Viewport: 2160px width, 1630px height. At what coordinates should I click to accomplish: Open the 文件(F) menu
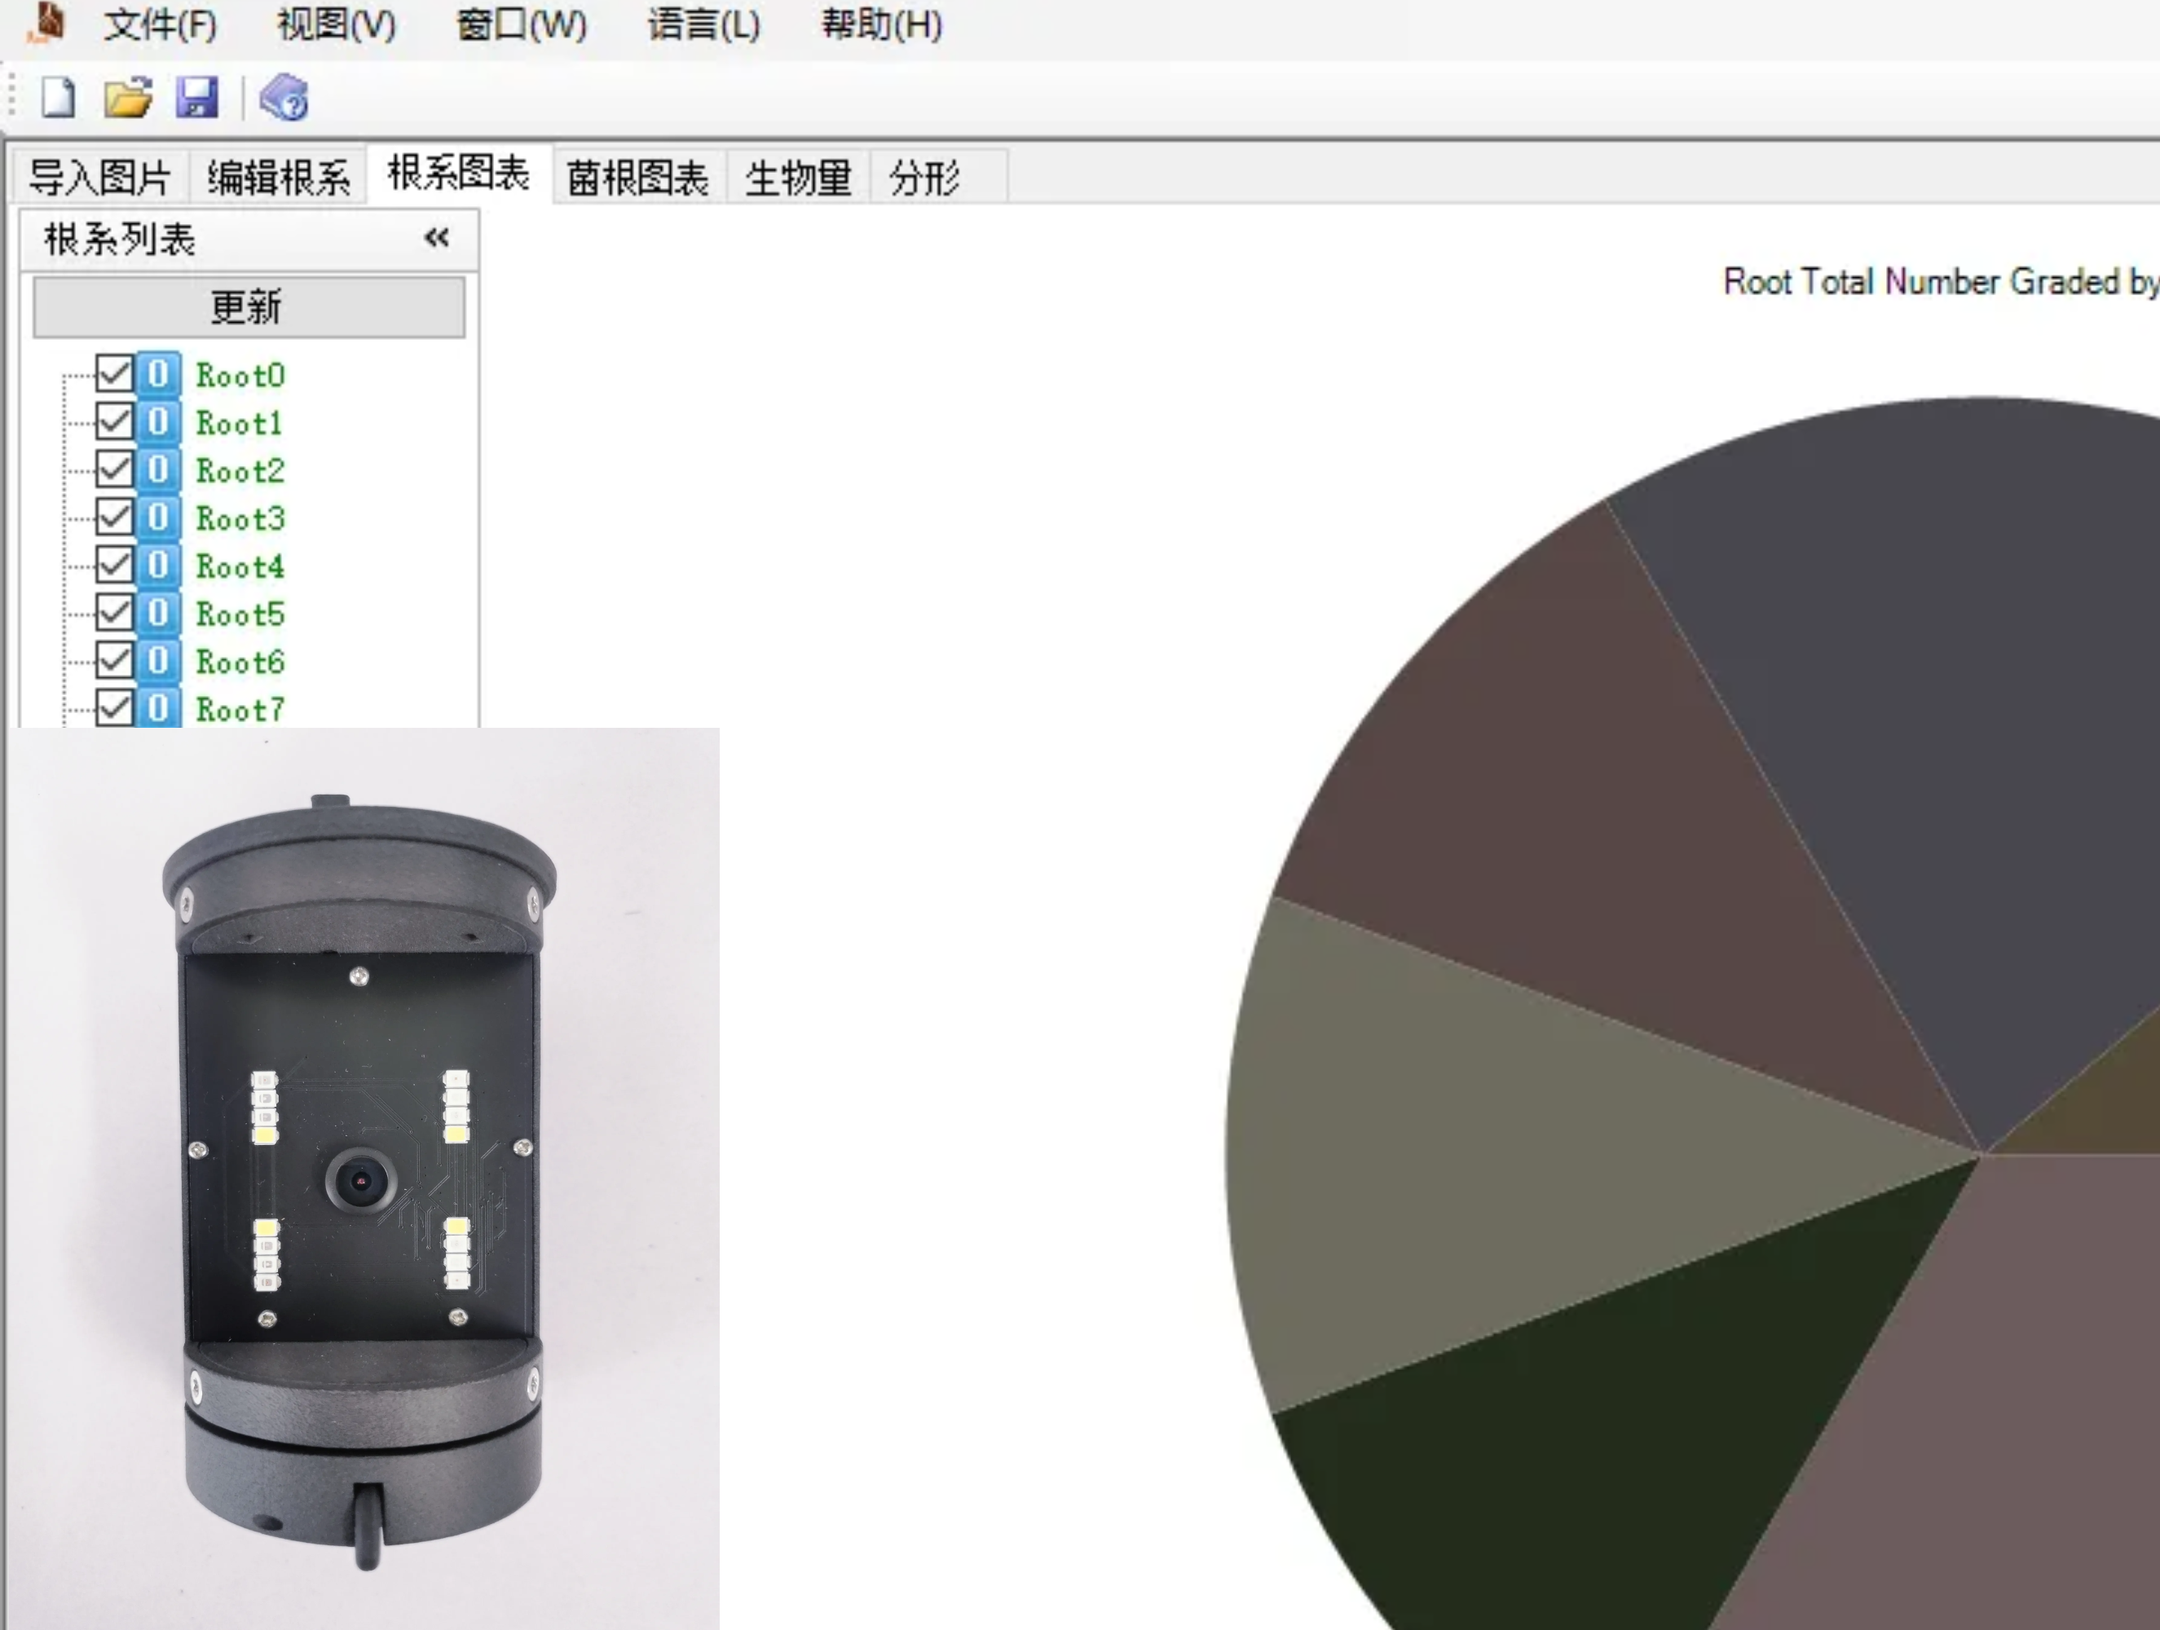[x=160, y=24]
